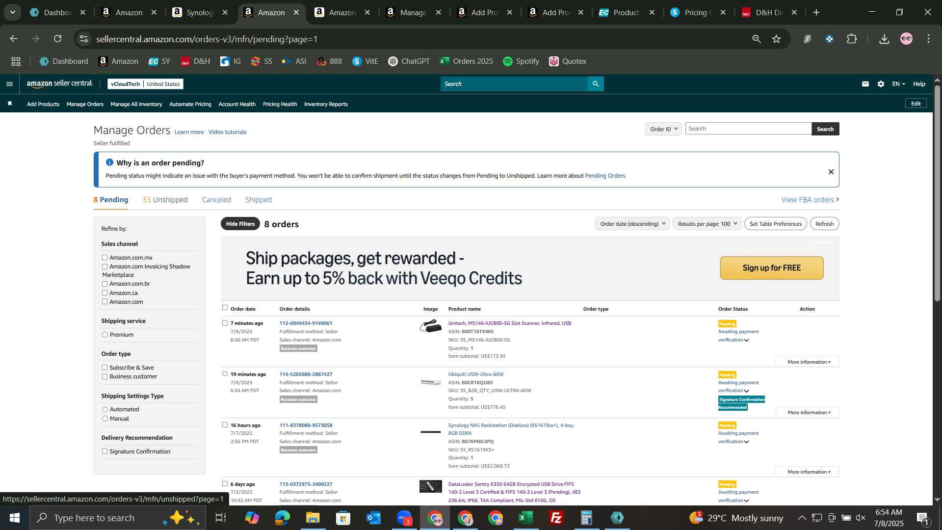Open the bookmarks bar apps grid icon
The image size is (942, 530).
click(x=16, y=61)
